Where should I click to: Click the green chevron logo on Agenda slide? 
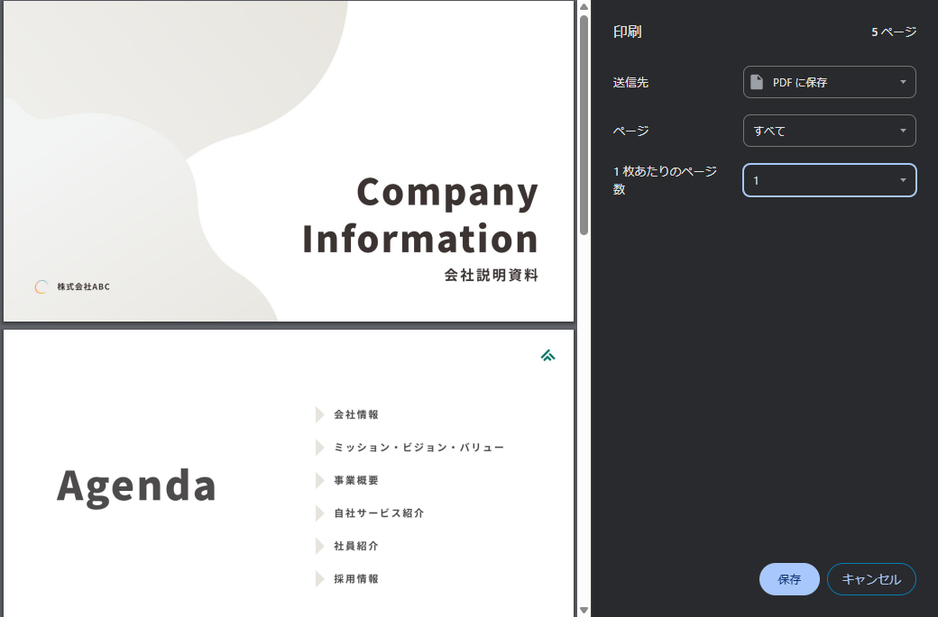(x=548, y=356)
